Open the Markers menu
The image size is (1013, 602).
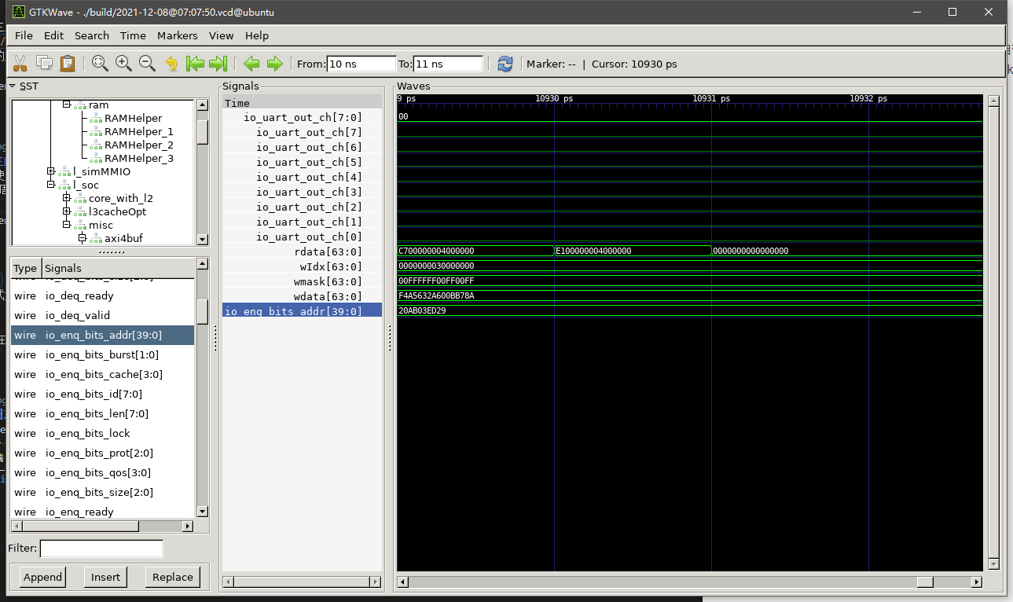pyautogui.click(x=177, y=35)
